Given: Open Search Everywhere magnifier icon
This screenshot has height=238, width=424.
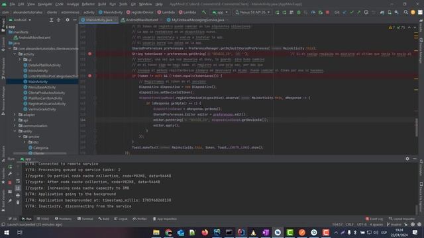Looking at the screenshot, I should (x=405, y=12).
